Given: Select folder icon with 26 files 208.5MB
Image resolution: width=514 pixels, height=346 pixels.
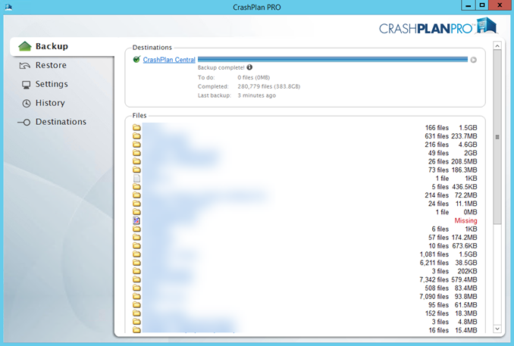Looking at the screenshot, I should click(136, 161).
